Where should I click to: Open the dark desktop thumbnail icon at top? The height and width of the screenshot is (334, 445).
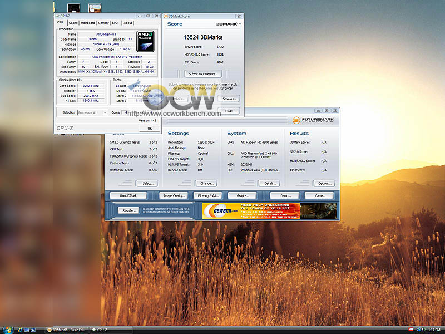coord(73,8)
